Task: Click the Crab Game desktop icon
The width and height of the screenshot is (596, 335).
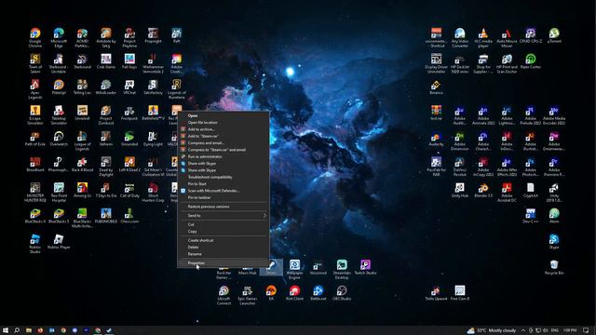Action: click(105, 61)
